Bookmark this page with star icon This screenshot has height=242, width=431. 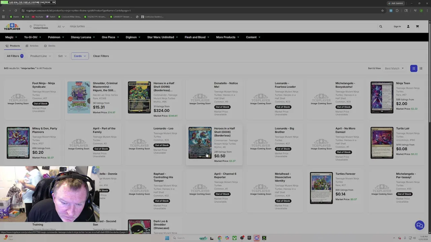coord(383,10)
